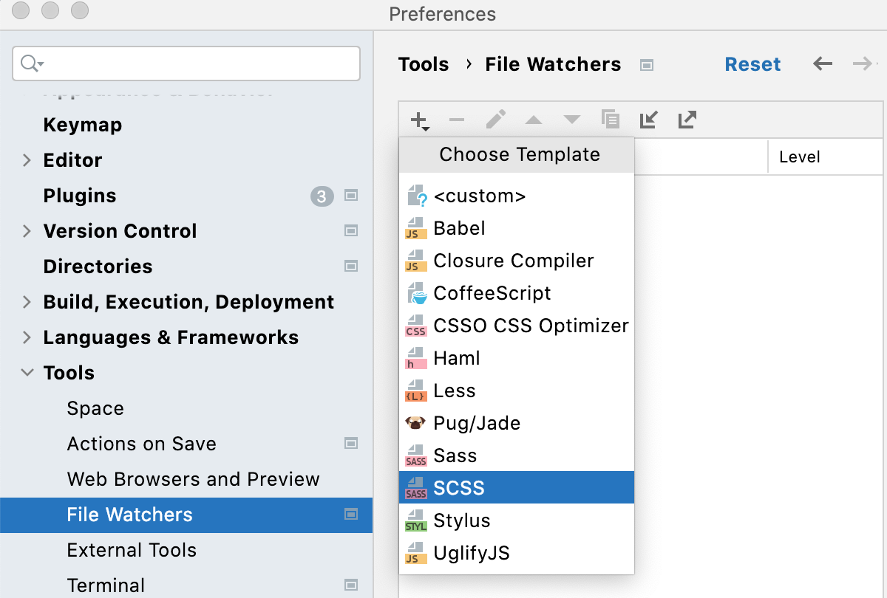Click the Reset link
The height and width of the screenshot is (598, 887).
click(752, 64)
